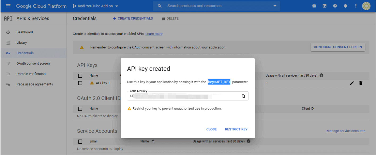This screenshot has height=155, width=376.
Task: Open the help question mark icon
Action: tap(335, 6)
